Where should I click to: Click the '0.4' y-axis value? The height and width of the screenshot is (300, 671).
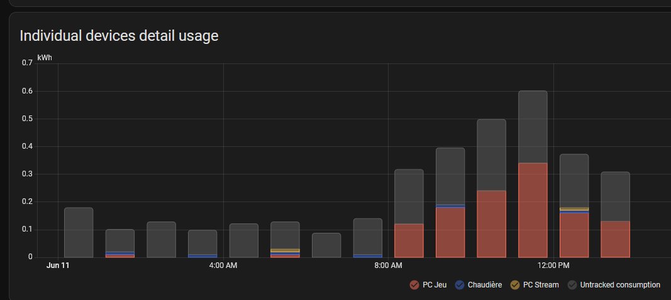point(27,147)
